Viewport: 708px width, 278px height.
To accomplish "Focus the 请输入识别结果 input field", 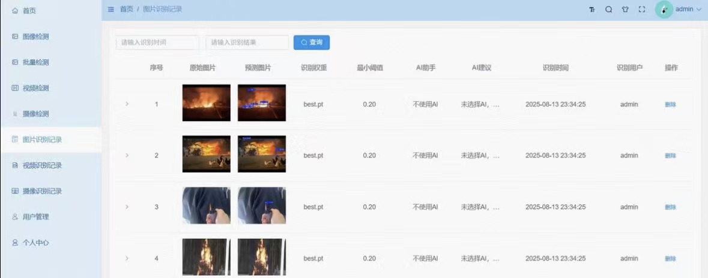I will click(x=247, y=43).
